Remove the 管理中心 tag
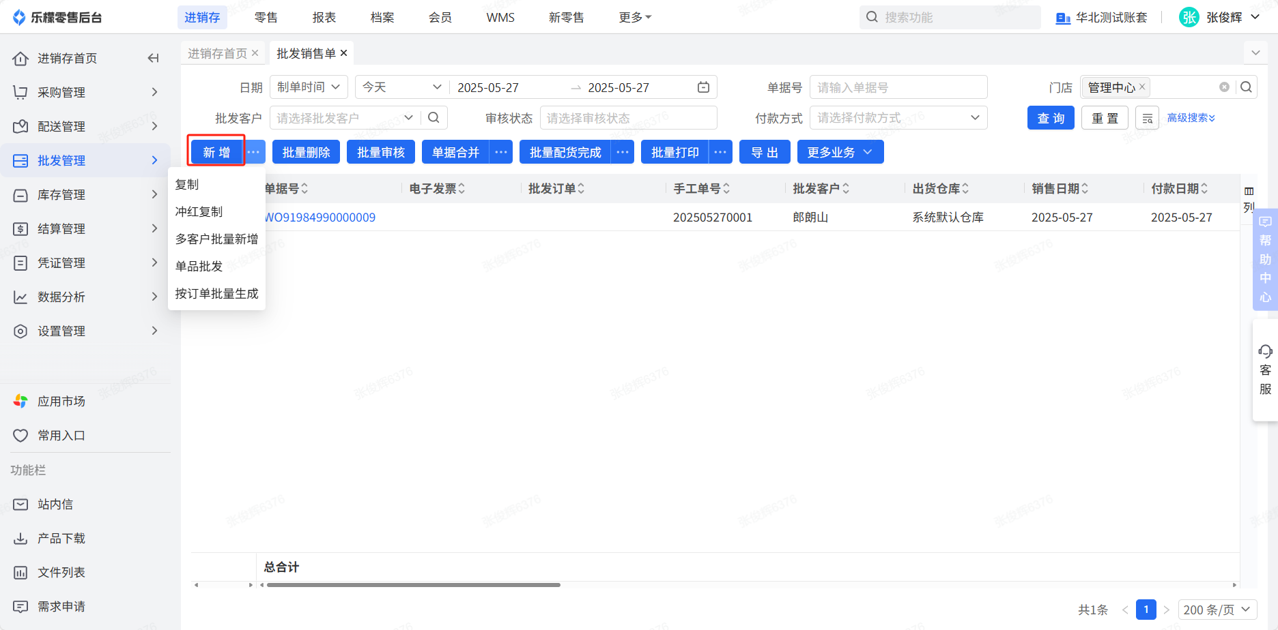 tap(1142, 87)
